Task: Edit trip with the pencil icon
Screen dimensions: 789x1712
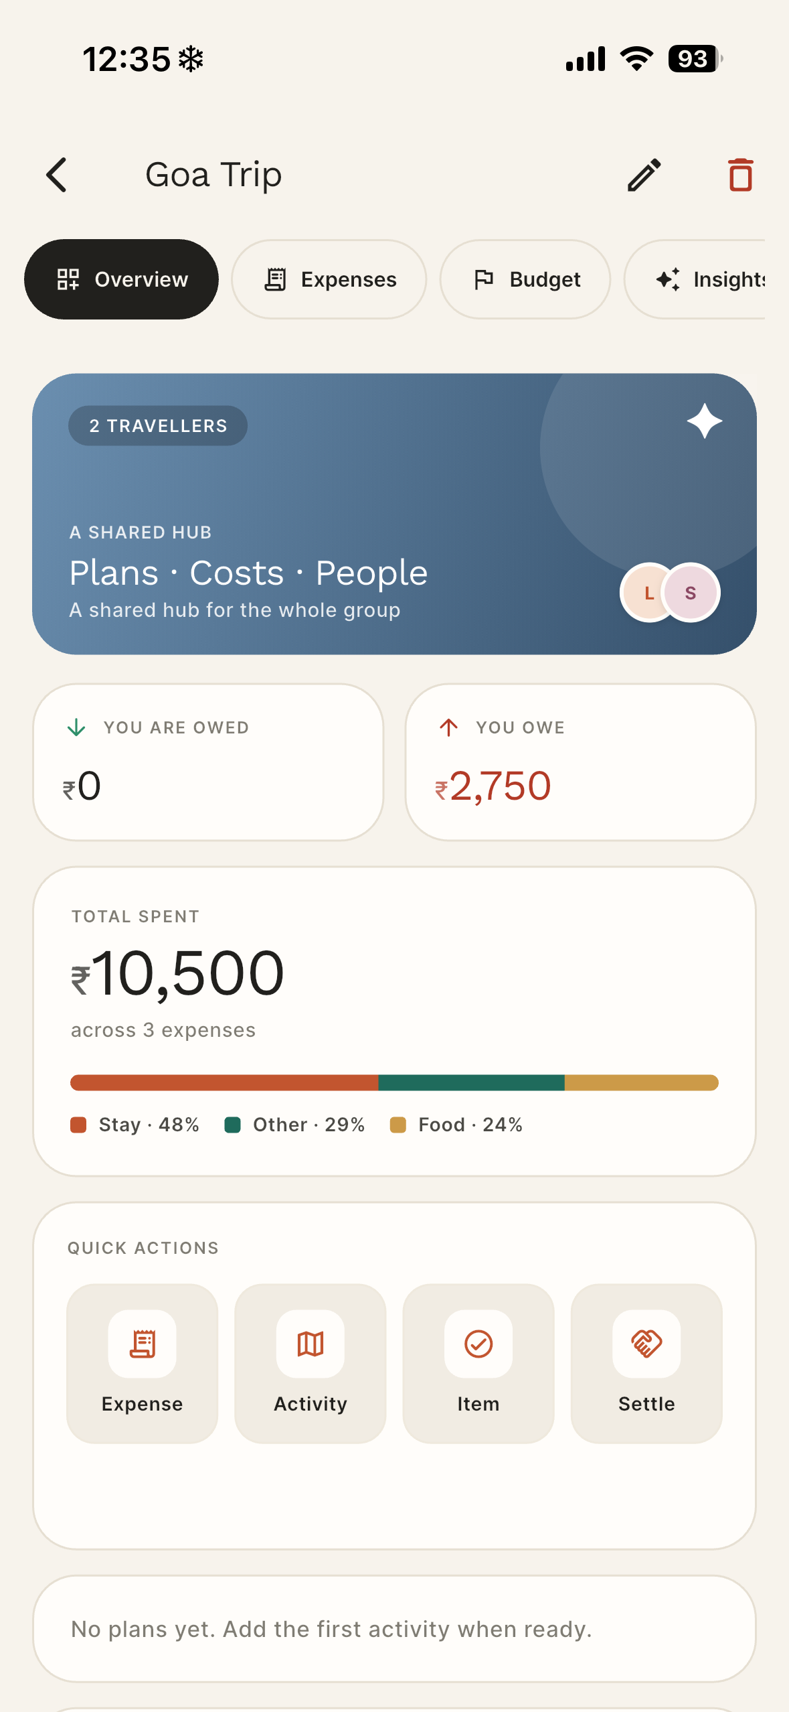Action: tap(644, 175)
